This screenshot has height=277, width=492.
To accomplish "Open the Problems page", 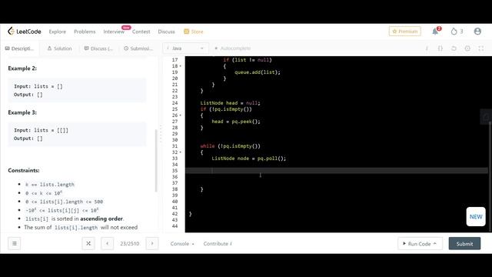I will click(x=85, y=32).
